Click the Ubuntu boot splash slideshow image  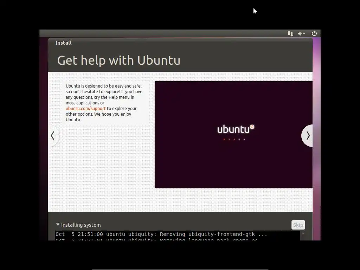pyautogui.click(x=233, y=135)
